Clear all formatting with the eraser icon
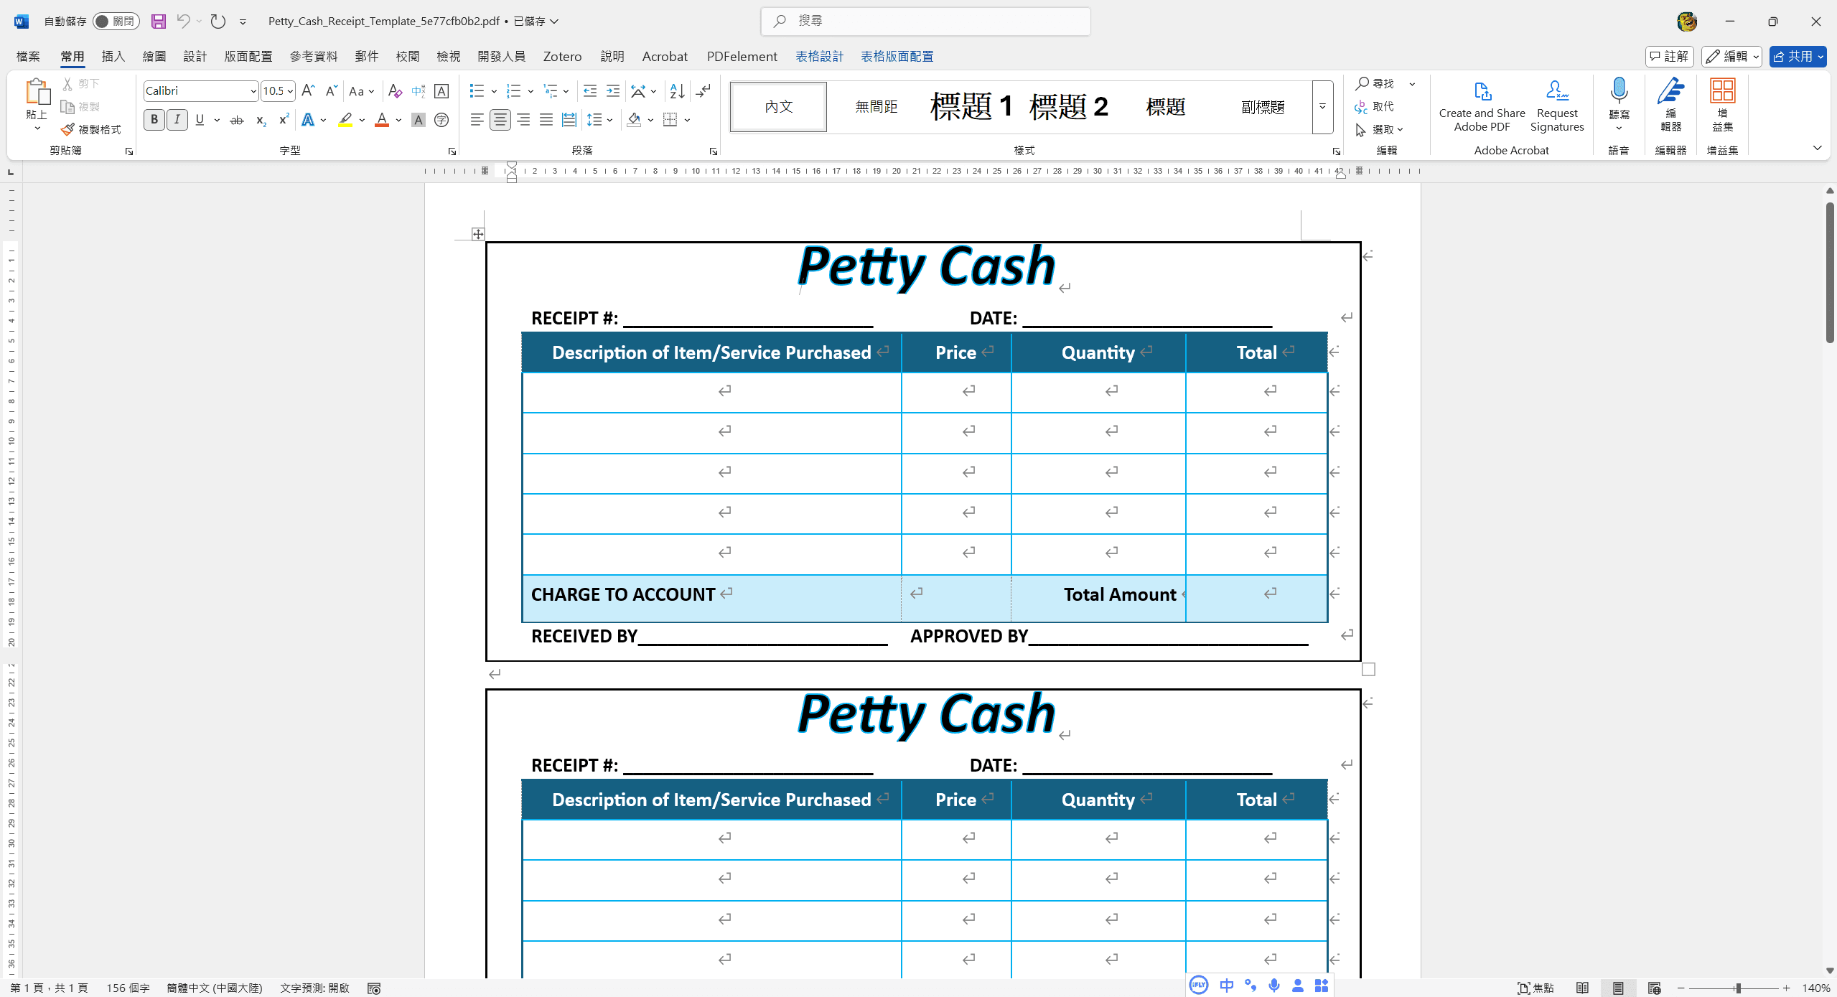Image resolution: width=1837 pixels, height=997 pixels. tap(395, 90)
